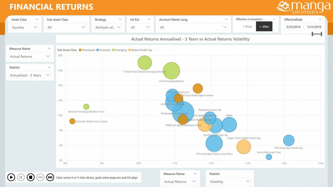
Task: Click Developed legend color marker
Action: 80,50
